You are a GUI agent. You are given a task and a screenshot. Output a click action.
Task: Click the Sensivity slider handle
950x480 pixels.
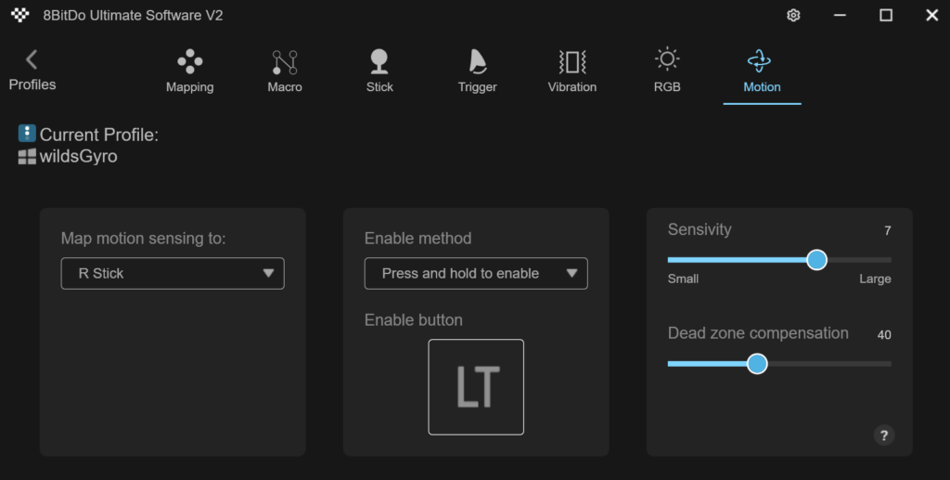pyautogui.click(x=816, y=260)
